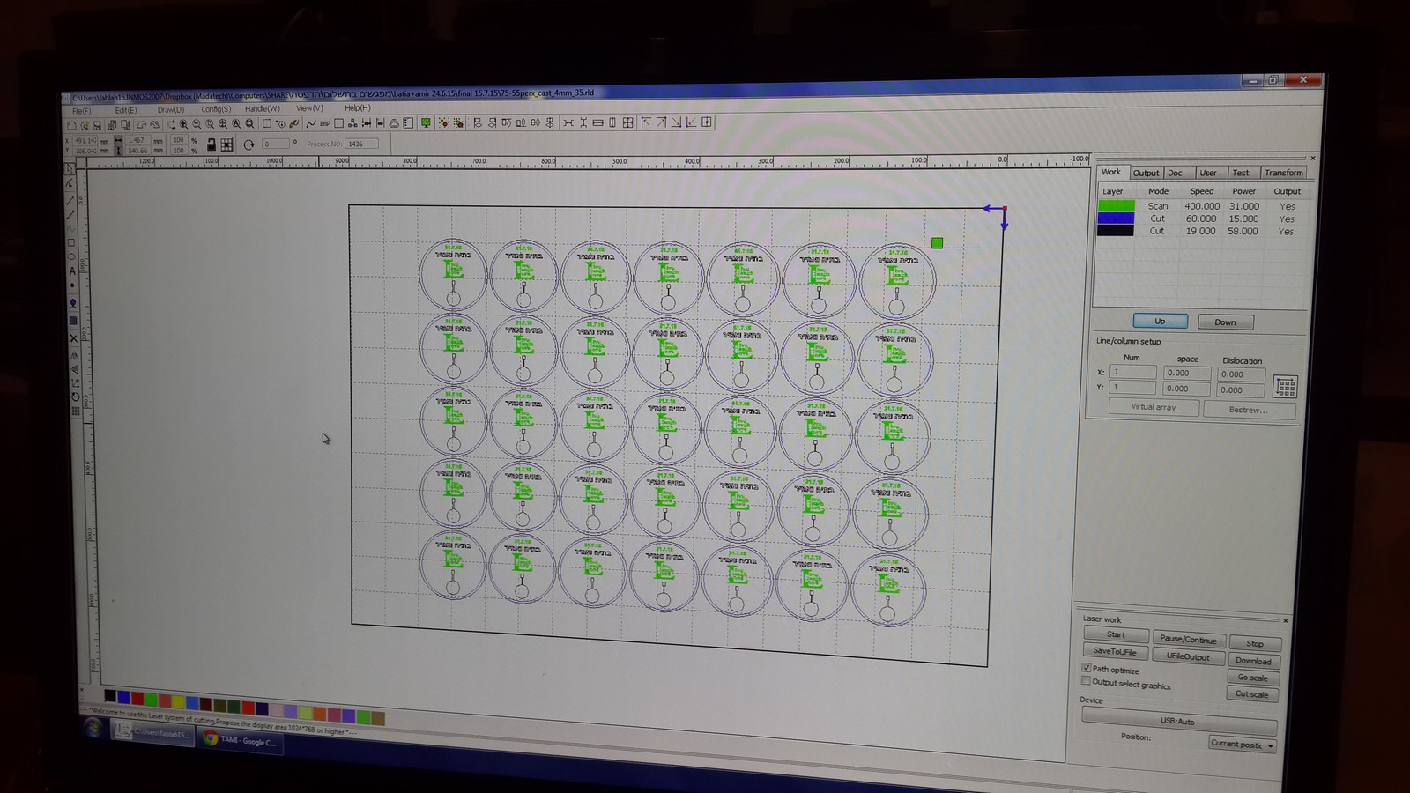Open the Config menu
The height and width of the screenshot is (793, 1410).
coord(216,107)
